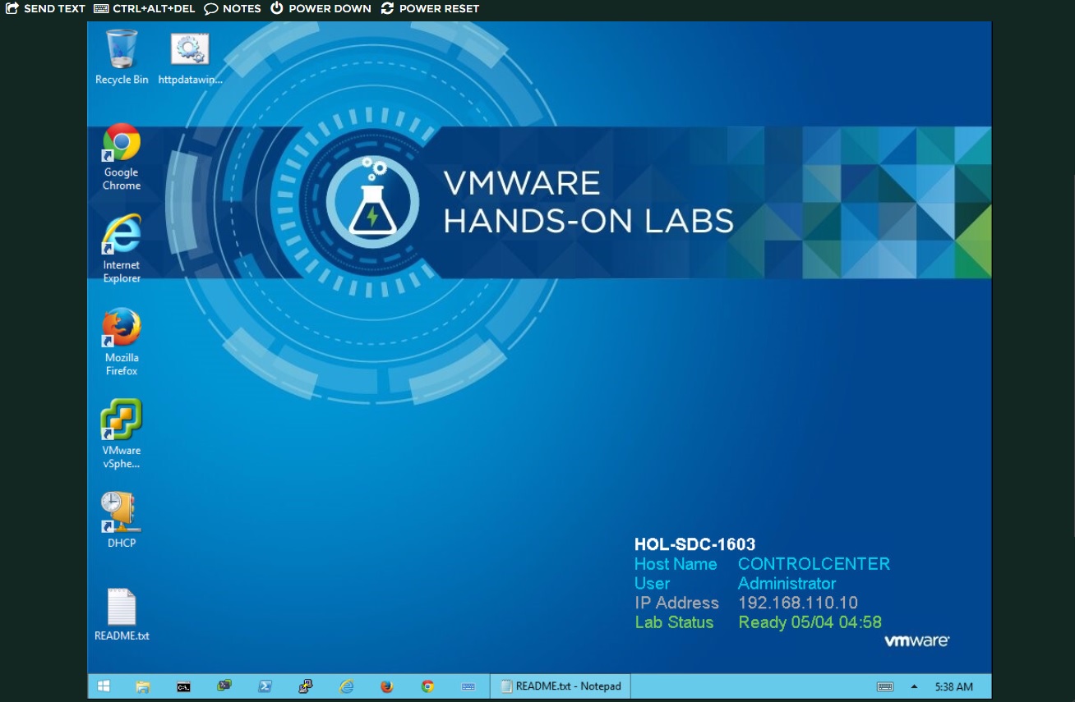Open README.txt from the desktop
The width and height of the screenshot is (1075, 702).
pos(121,608)
